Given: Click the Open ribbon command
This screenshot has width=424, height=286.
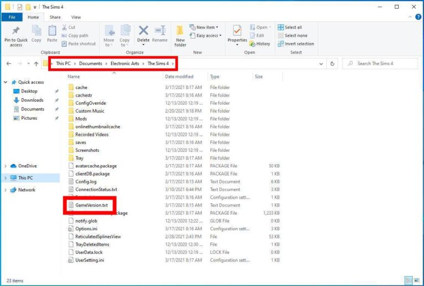Looking at the screenshot, I should (260, 27).
